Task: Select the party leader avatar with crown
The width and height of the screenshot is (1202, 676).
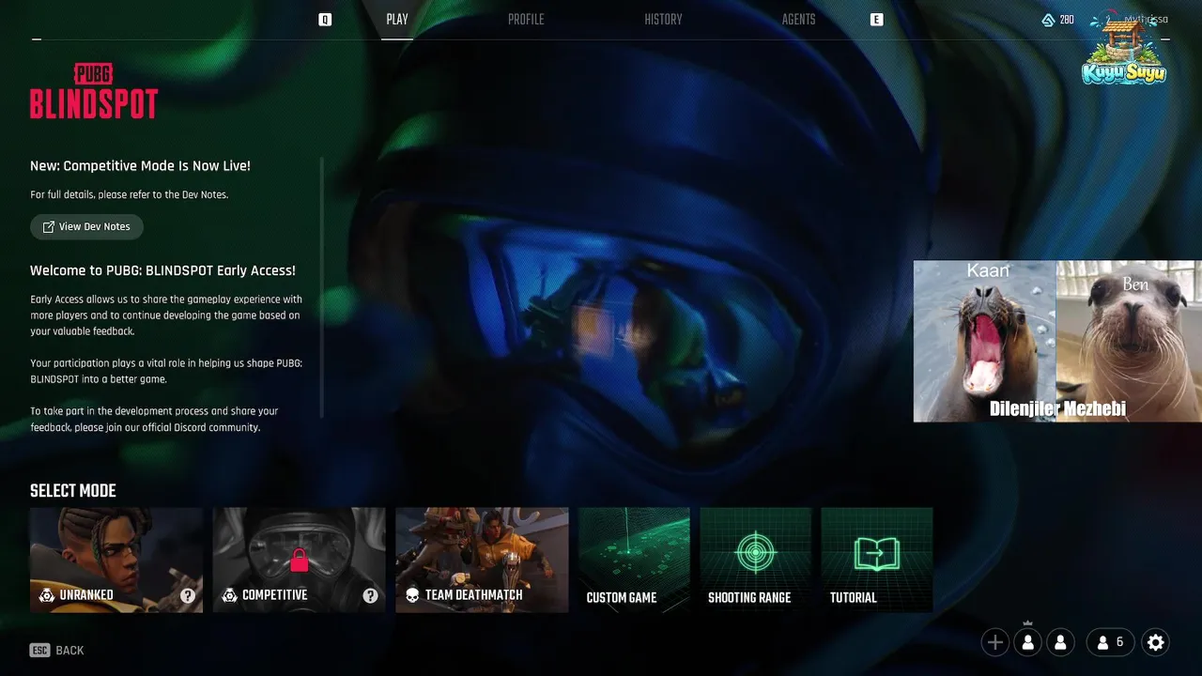Action: click(1028, 642)
